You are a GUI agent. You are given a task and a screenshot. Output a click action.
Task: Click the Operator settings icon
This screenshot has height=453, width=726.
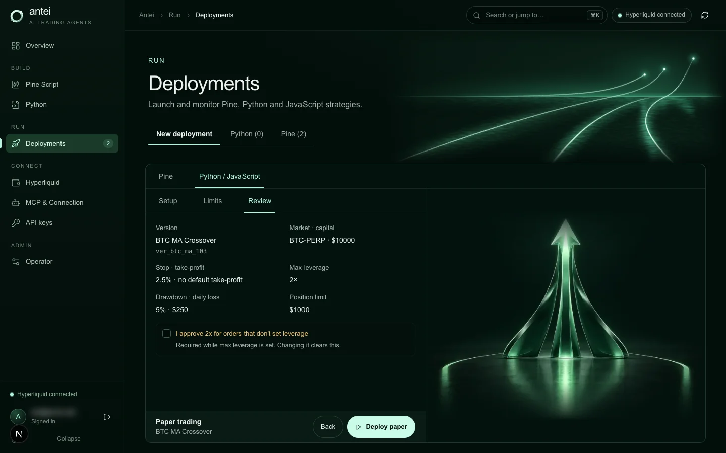(16, 262)
